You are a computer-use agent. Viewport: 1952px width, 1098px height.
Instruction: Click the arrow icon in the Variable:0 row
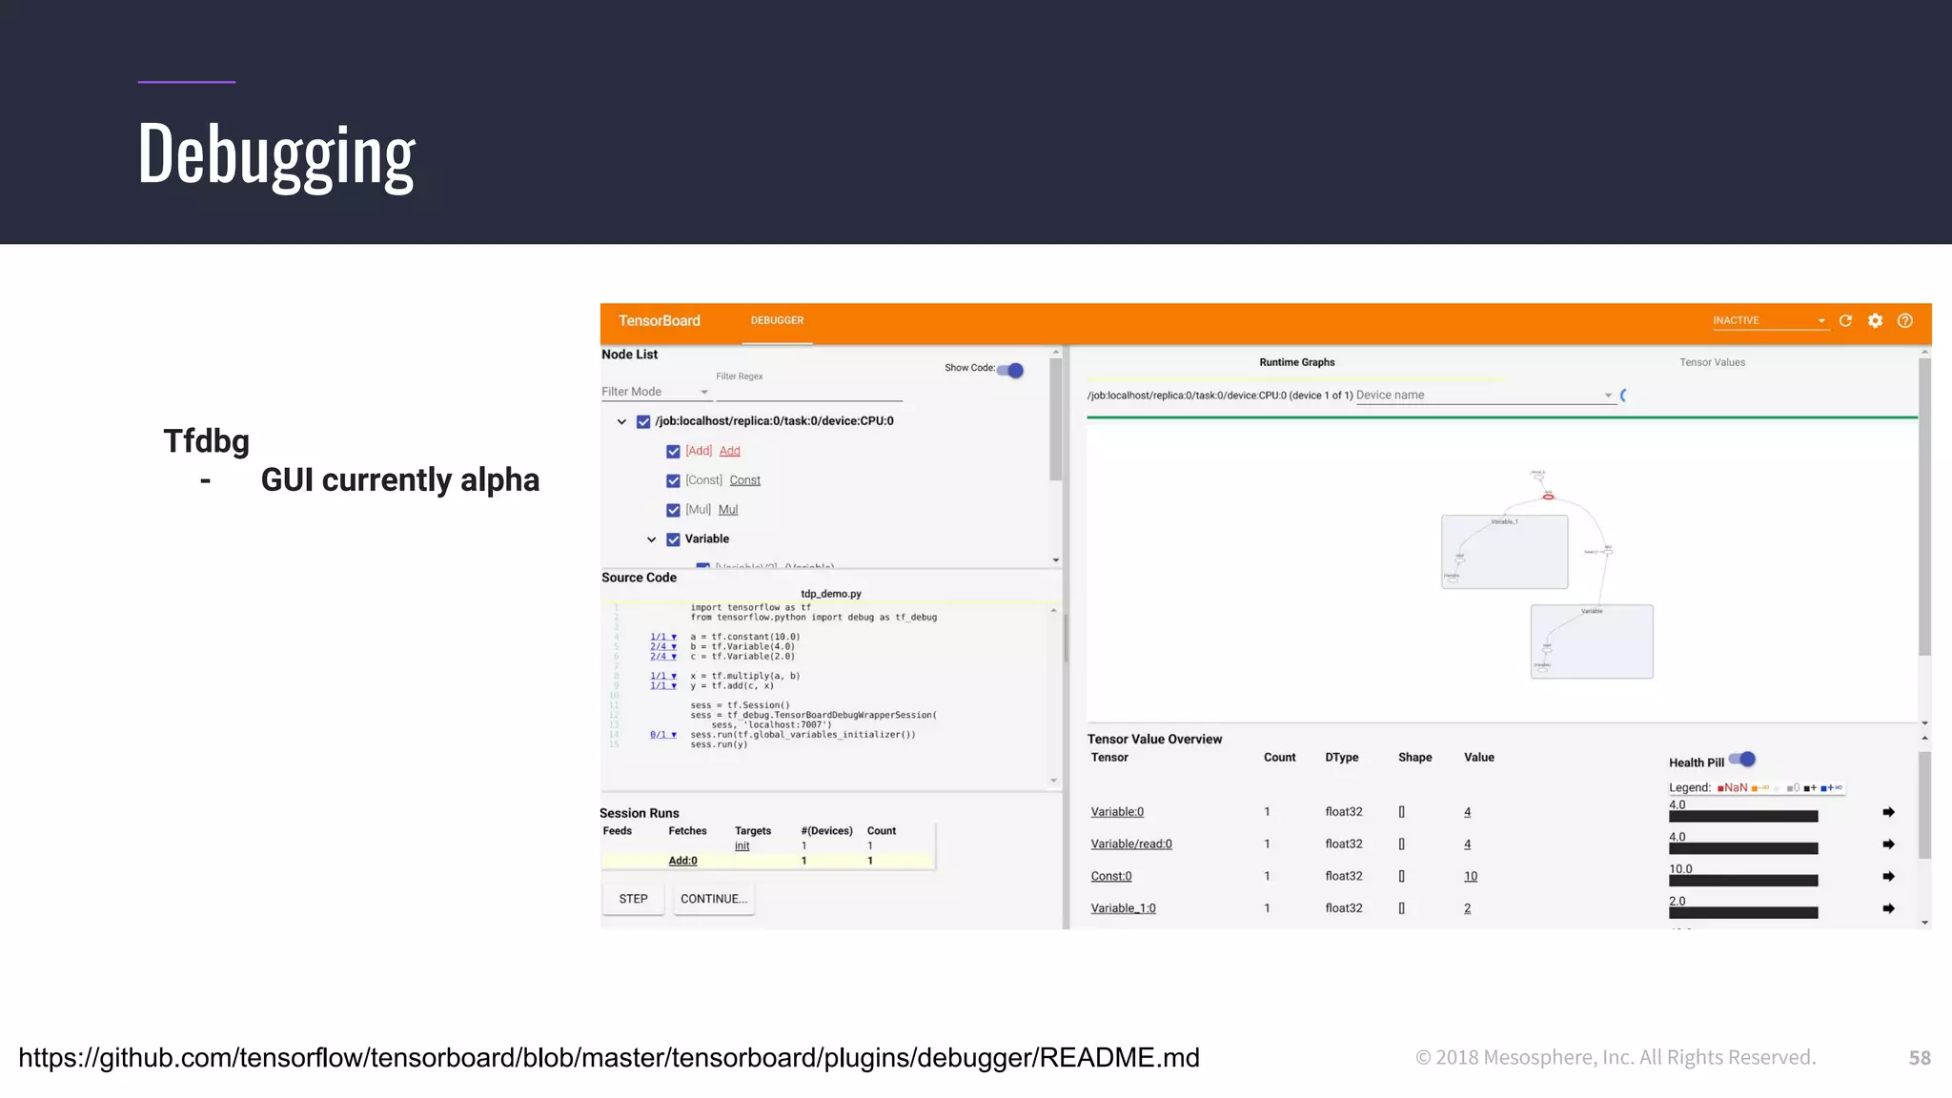pyautogui.click(x=1888, y=812)
